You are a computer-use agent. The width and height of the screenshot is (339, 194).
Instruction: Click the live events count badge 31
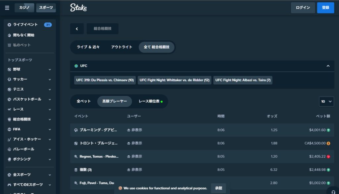click(x=48, y=25)
